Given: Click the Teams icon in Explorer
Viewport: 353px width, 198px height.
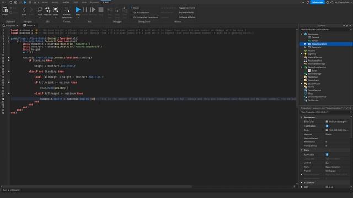Looking at the screenshot, I should 306,87.
